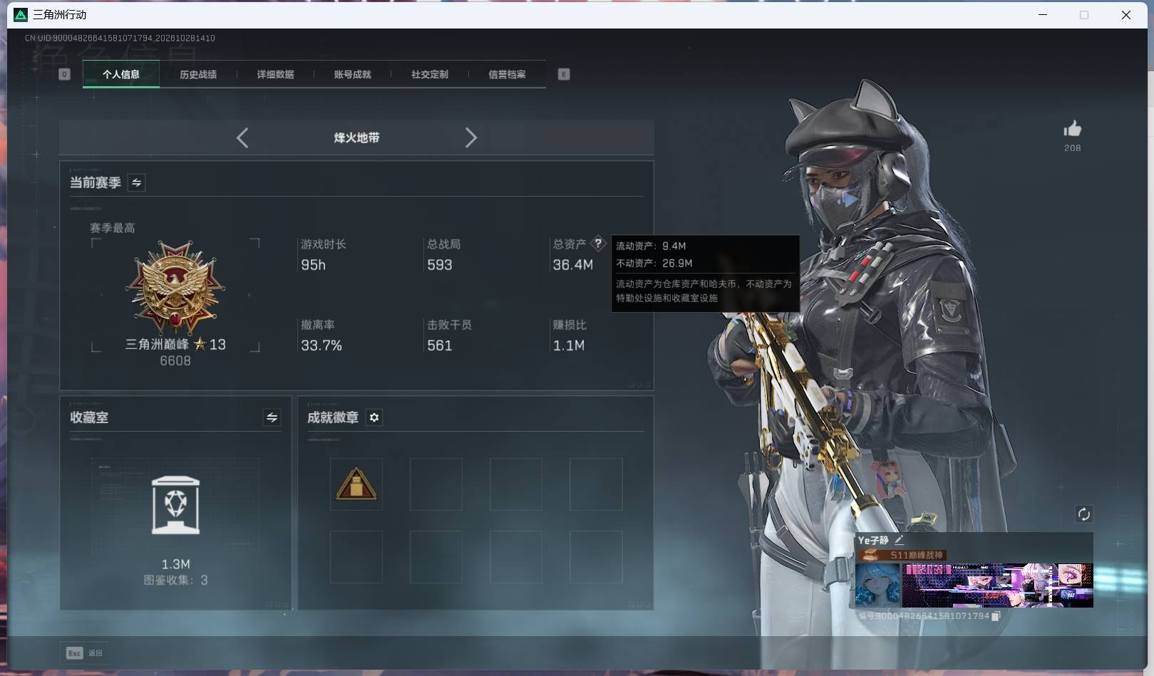Minimize the 三角洲行动 window
The height and width of the screenshot is (676, 1154).
1042,14
